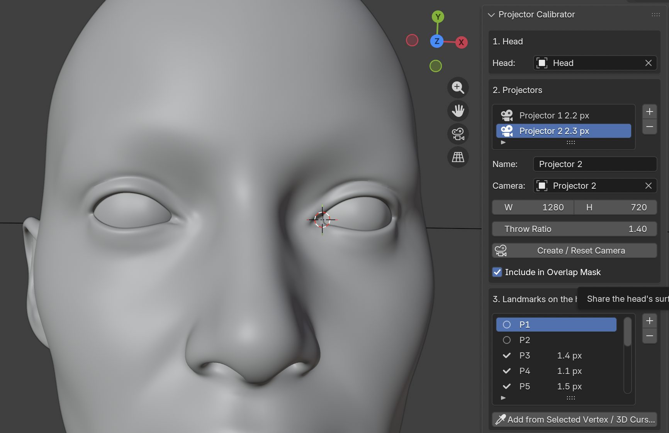Clear the Head object field

click(x=649, y=63)
